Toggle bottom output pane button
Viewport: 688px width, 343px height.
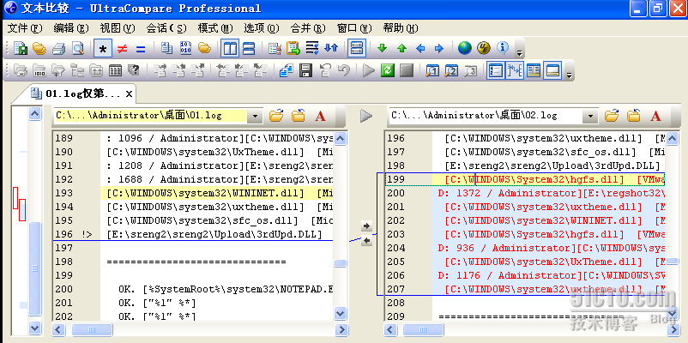coord(552,70)
